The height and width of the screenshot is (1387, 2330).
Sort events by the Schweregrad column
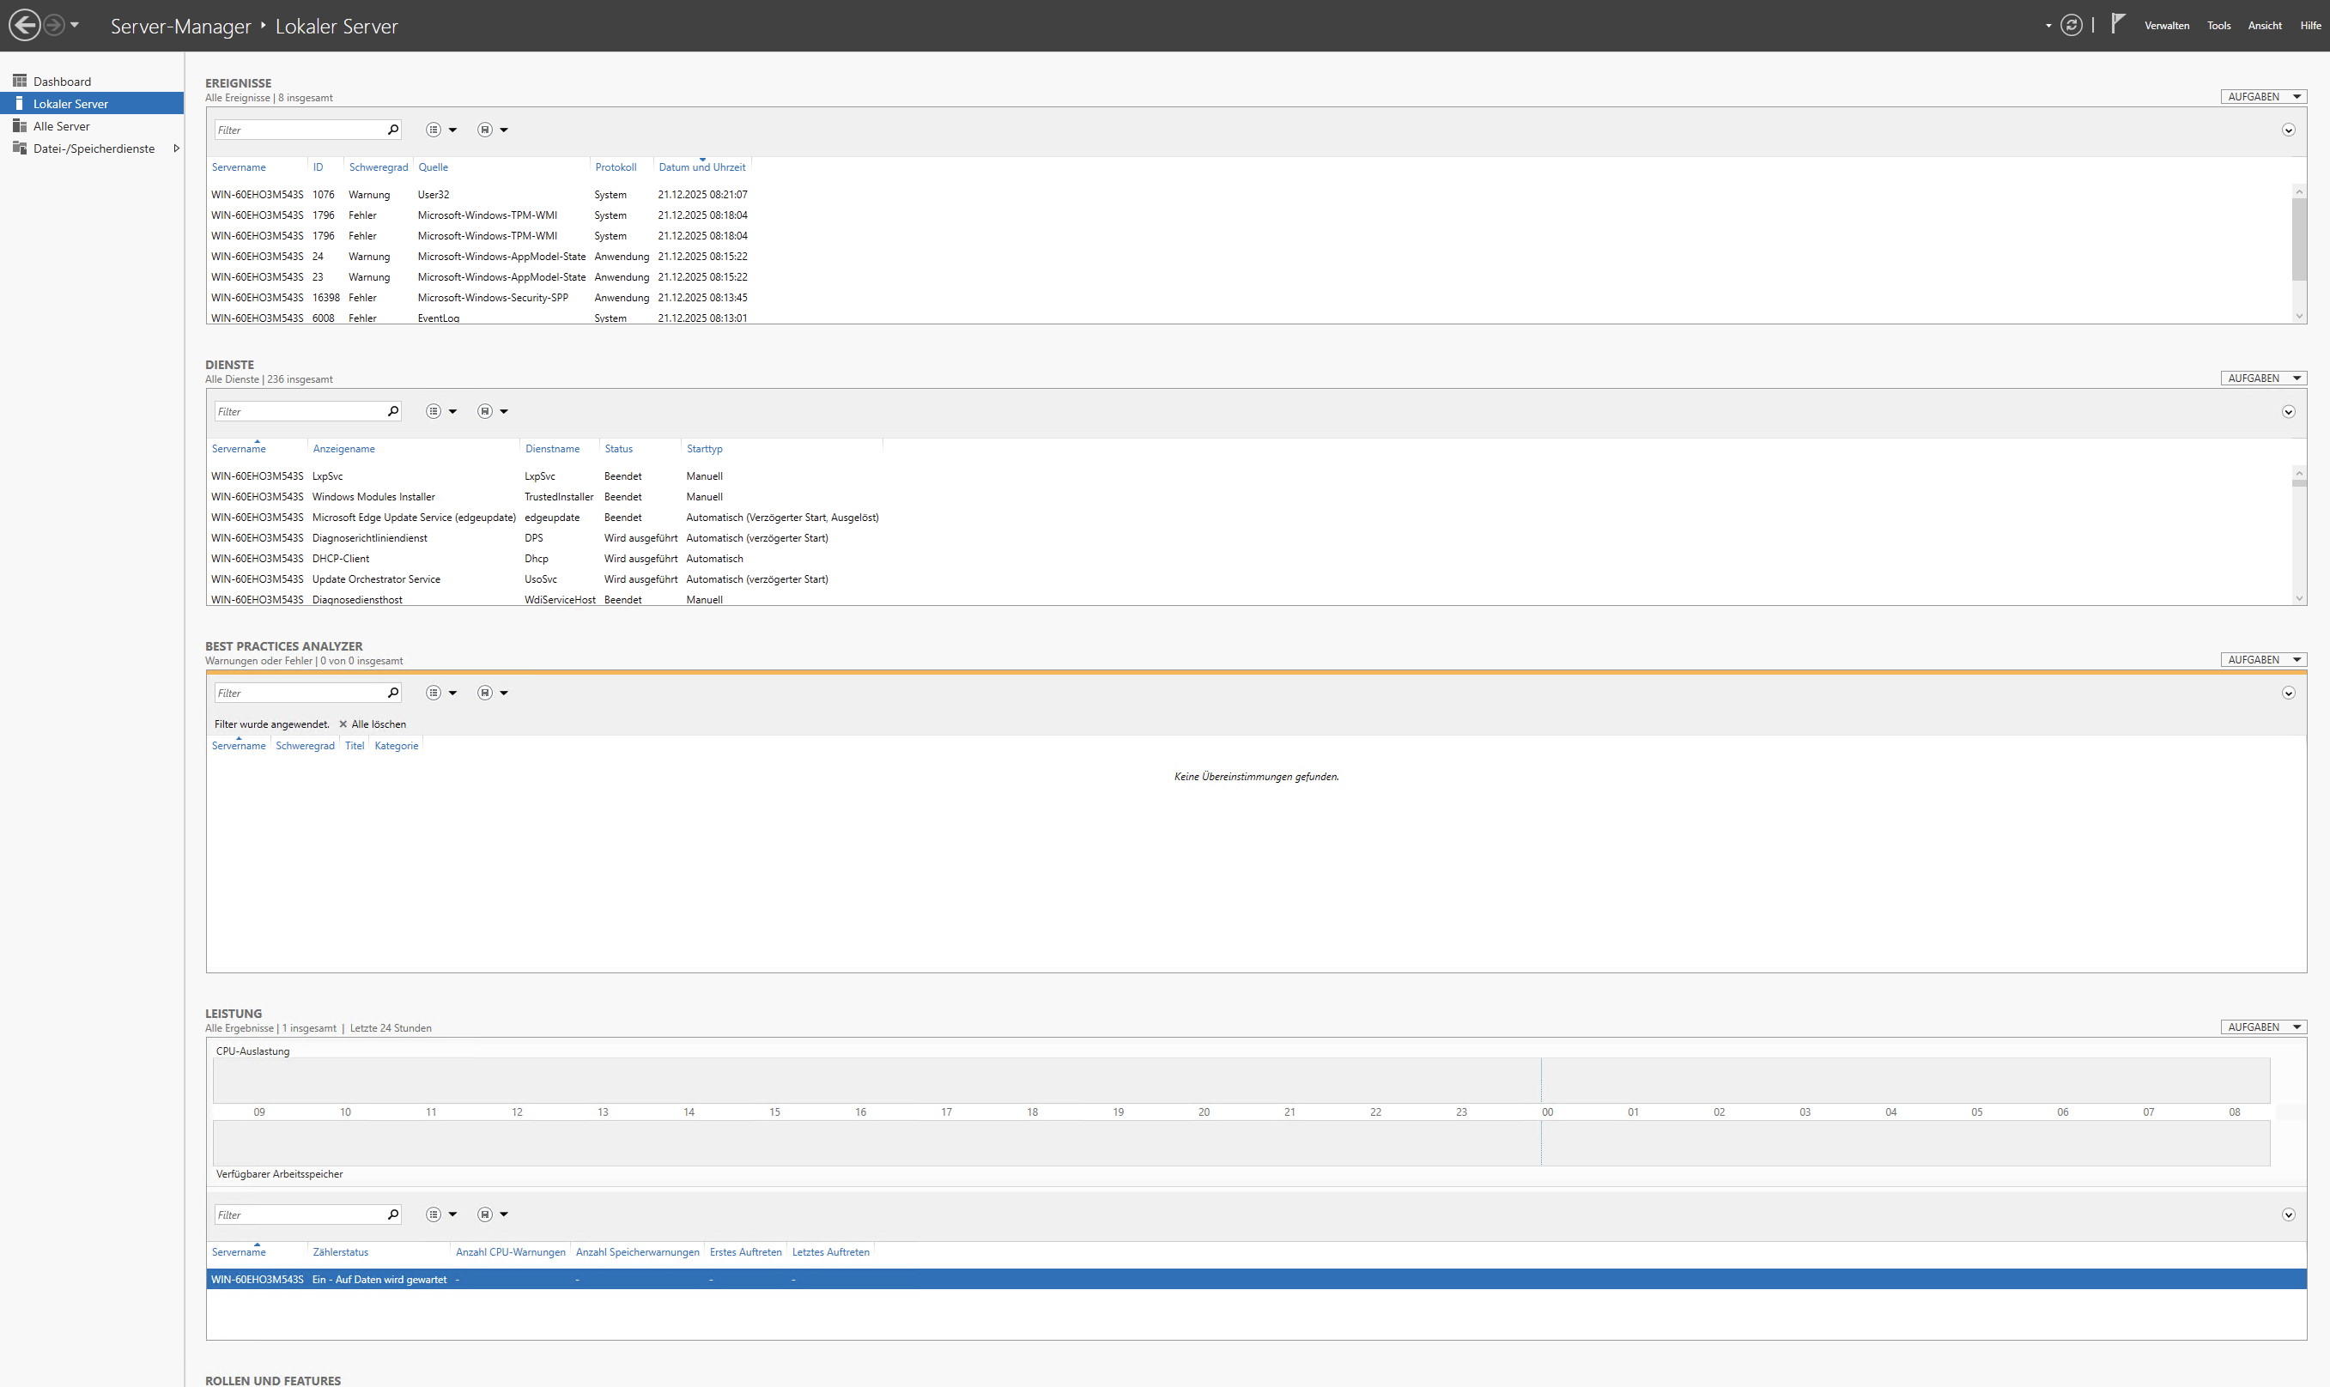click(378, 167)
